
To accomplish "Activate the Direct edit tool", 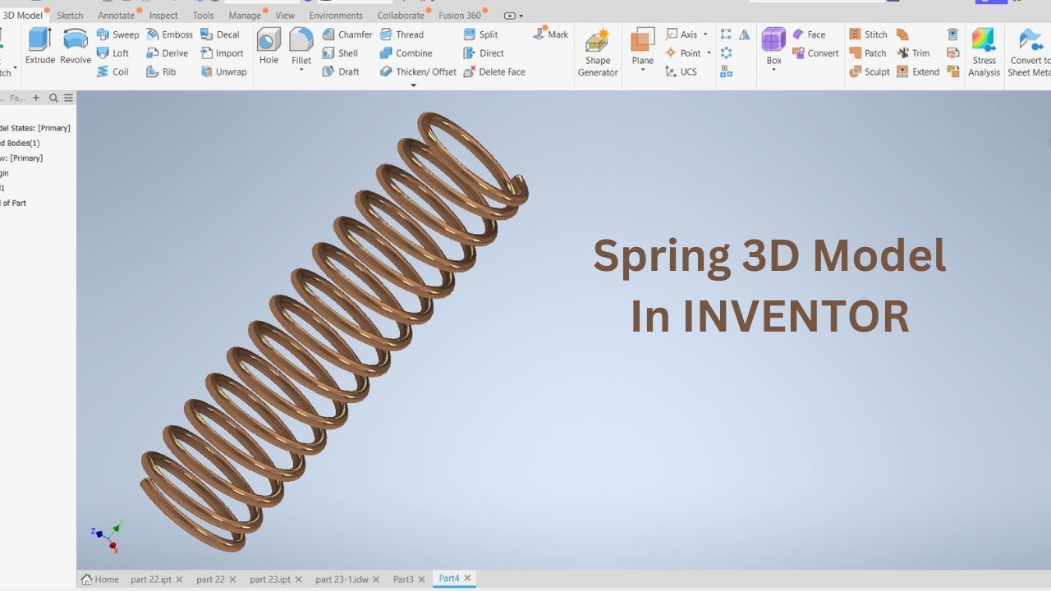I will point(484,53).
